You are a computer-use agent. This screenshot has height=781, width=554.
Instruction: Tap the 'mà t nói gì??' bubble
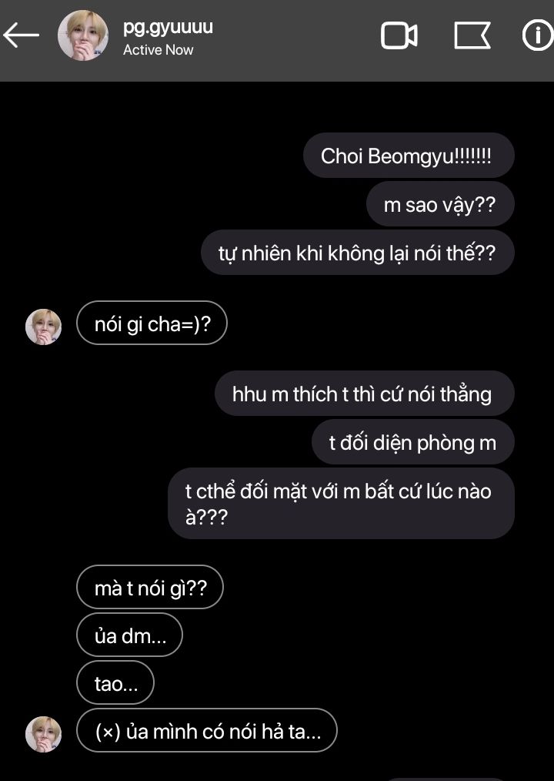coord(150,587)
